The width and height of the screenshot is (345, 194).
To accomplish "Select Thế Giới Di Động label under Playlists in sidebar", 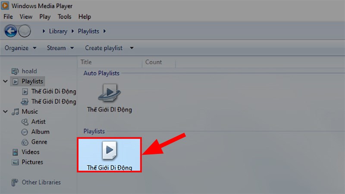I will tap(53, 91).
